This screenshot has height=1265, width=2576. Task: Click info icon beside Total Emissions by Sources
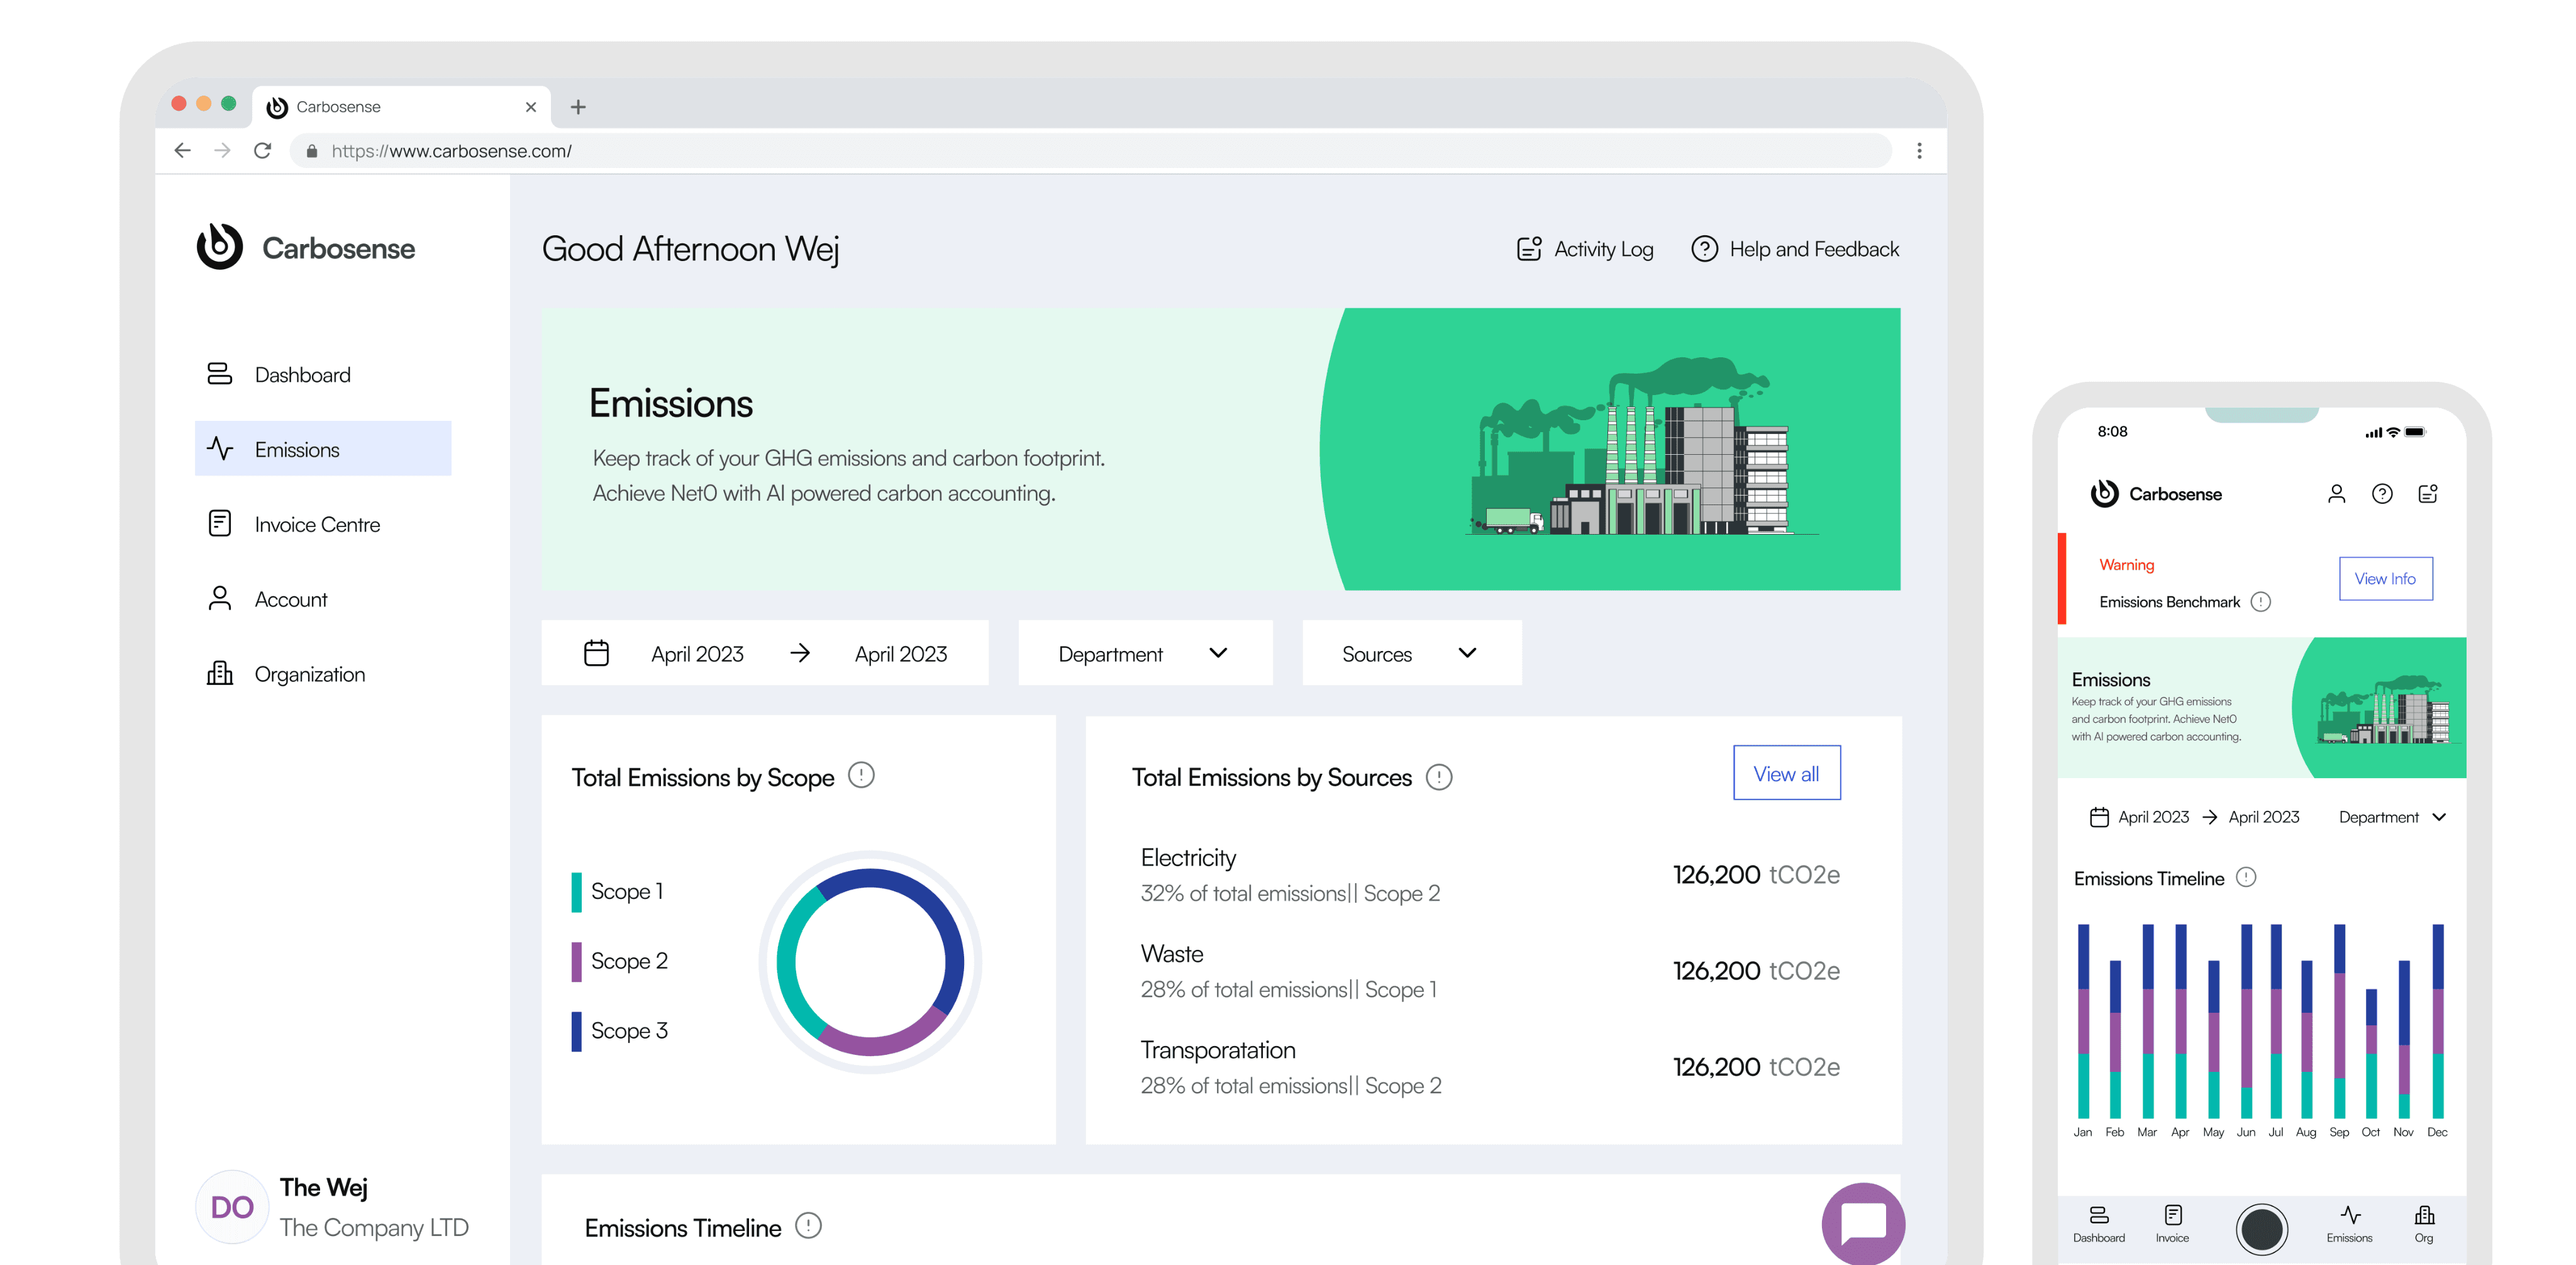coord(1438,777)
